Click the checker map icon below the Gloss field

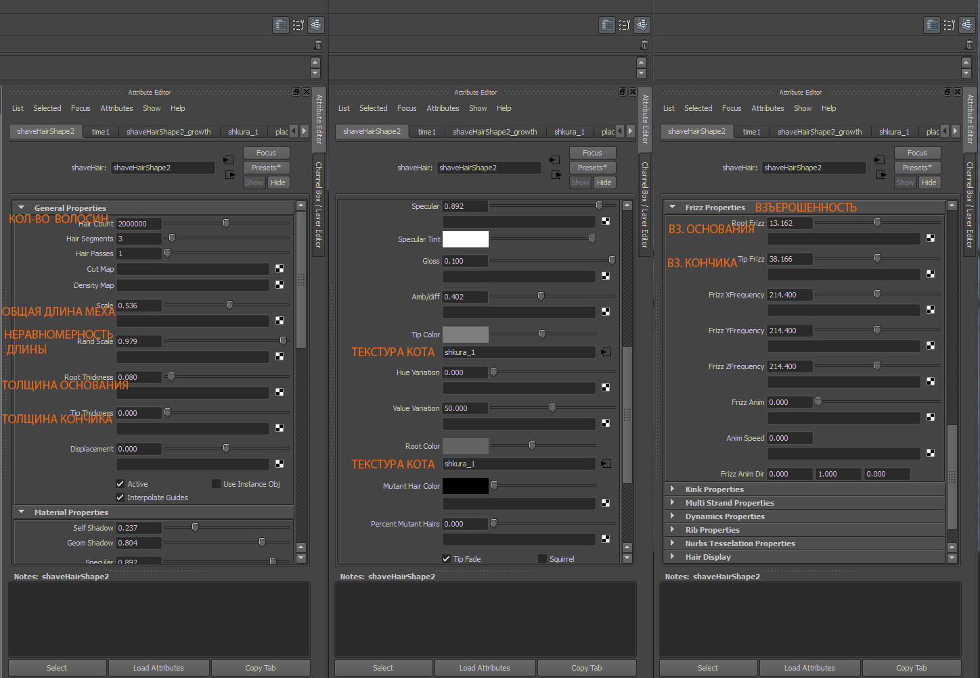(x=606, y=276)
